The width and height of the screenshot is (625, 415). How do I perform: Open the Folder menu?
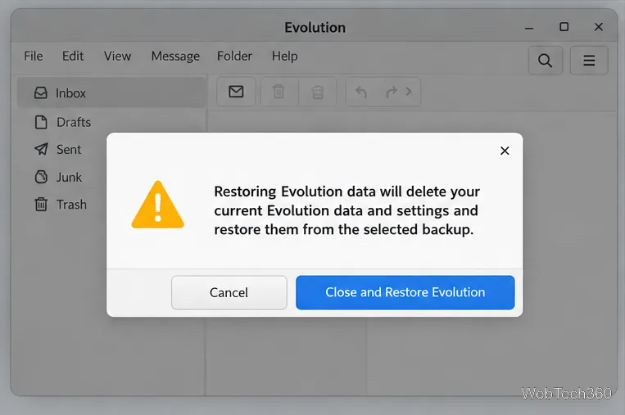tap(234, 56)
